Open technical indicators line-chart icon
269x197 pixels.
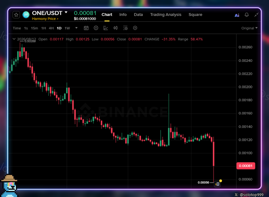[x=106, y=28]
